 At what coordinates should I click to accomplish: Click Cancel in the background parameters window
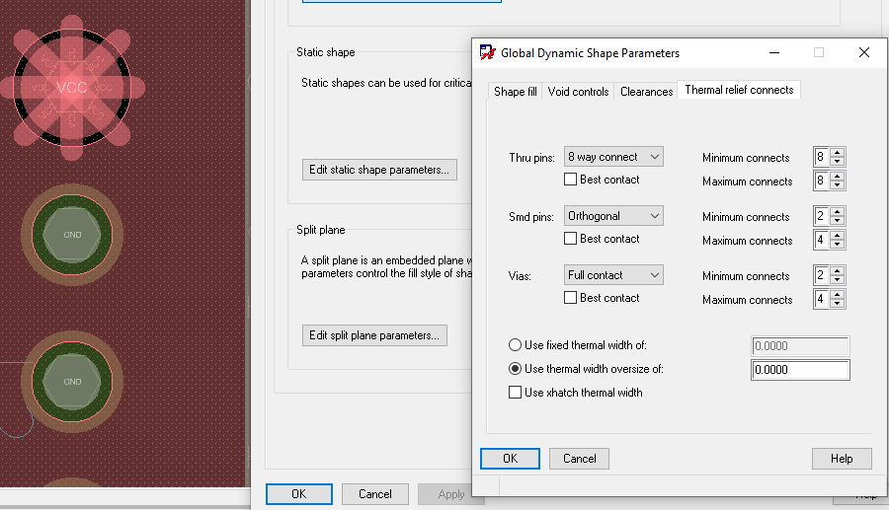point(374,494)
